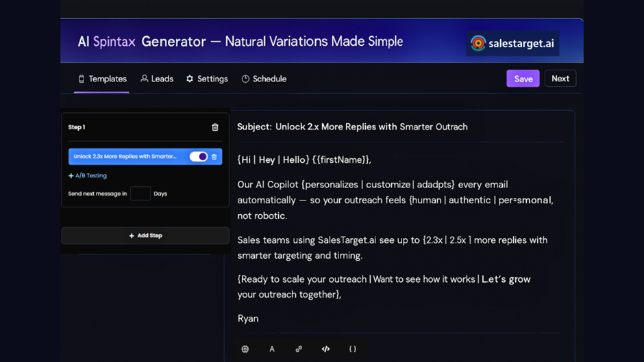The height and width of the screenshot is (362, 644).
Task: Delete Step 1 using trash icon
Action: coord(215,127)
